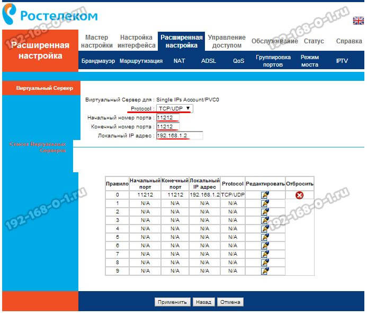Screen dimensions: 367x317
Task: Go to the Обслуживание tab
Action: [274, 41]
